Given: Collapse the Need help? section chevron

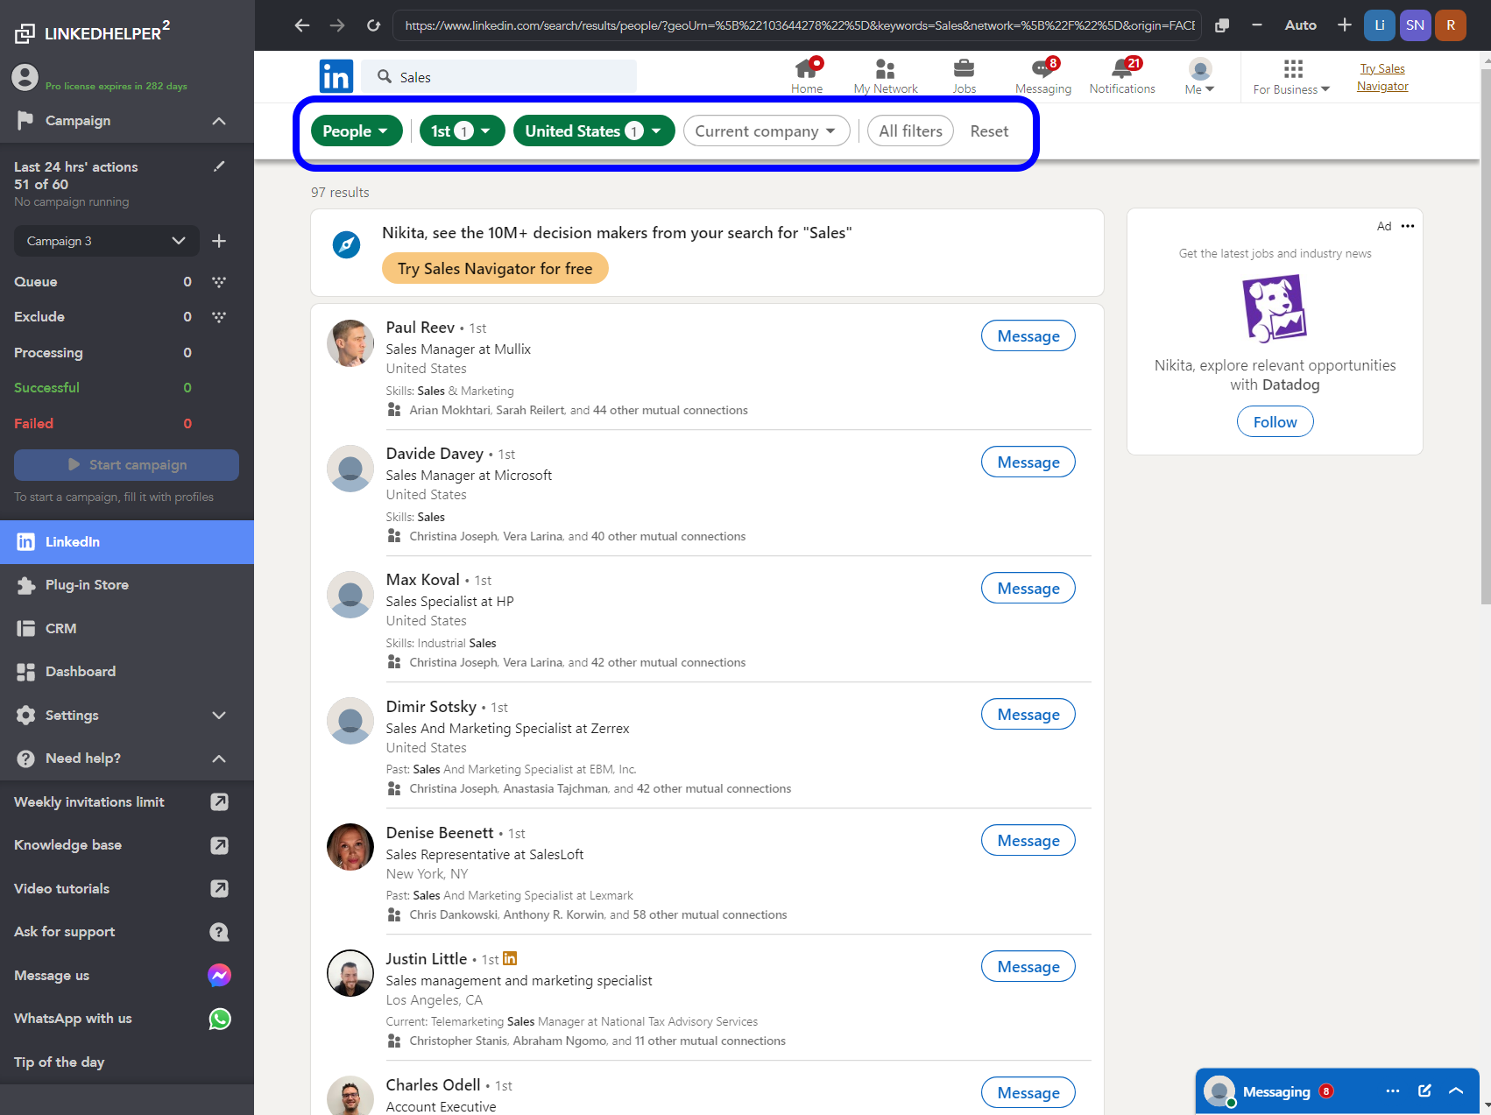Looking at the screenshot, I should [219, 759].
